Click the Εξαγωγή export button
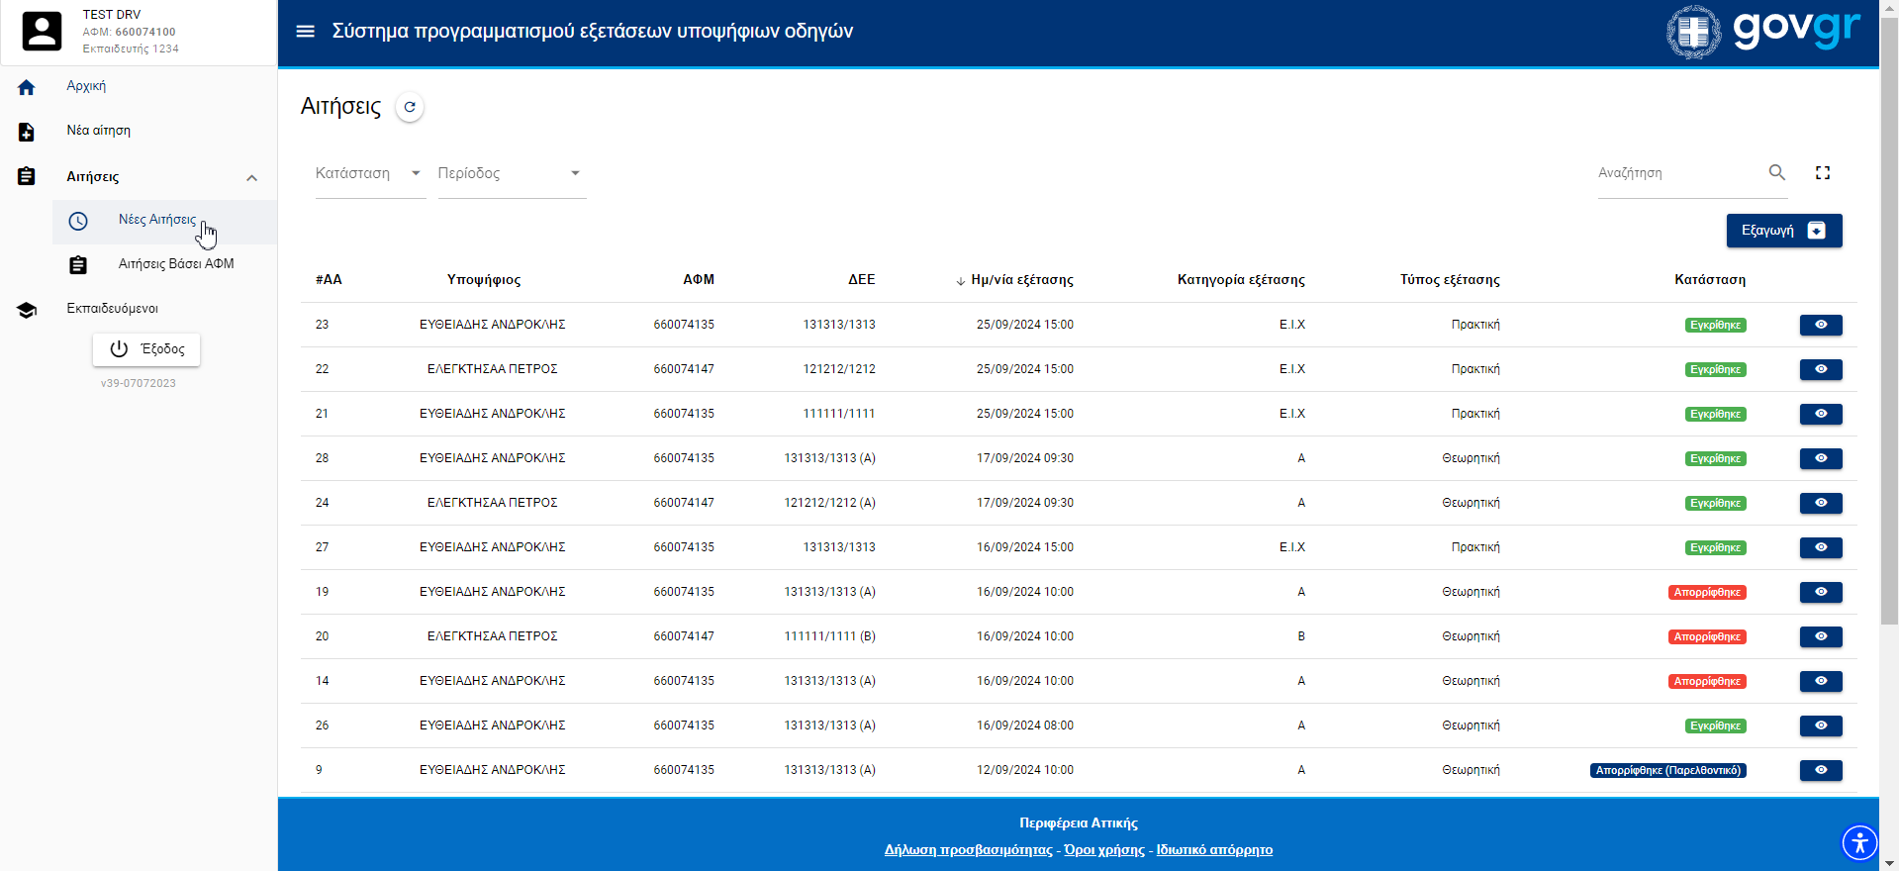The height and width of the screenshot is (871, 1899). click(x=1783, y=231)
